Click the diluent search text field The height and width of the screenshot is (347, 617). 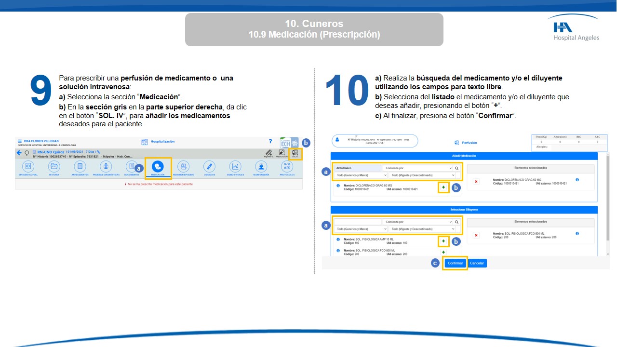pos(358,222)
